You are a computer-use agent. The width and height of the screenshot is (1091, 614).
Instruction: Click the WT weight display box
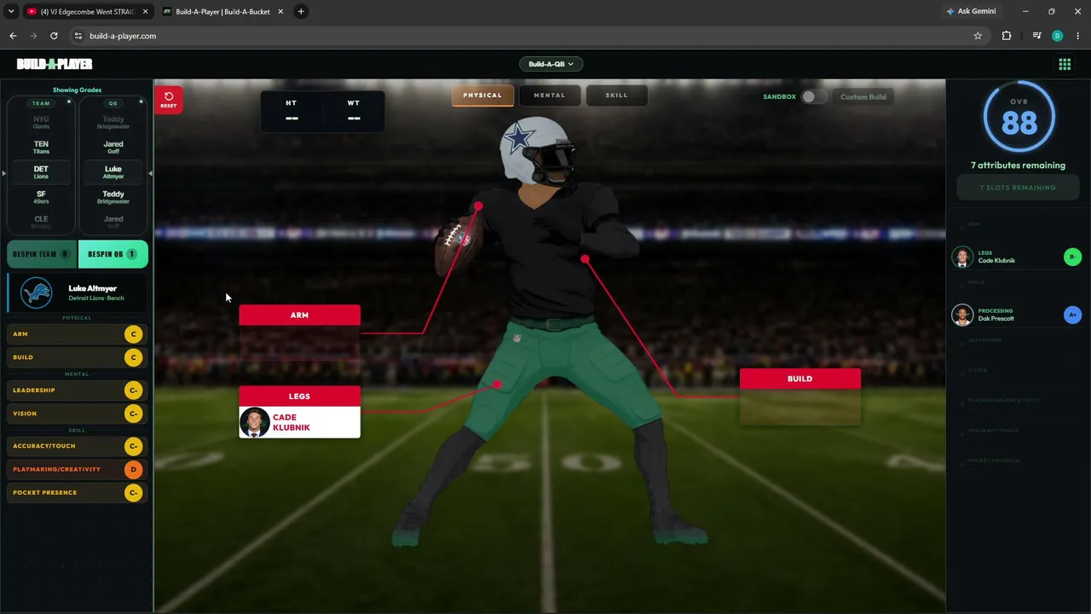coord(354,112)
